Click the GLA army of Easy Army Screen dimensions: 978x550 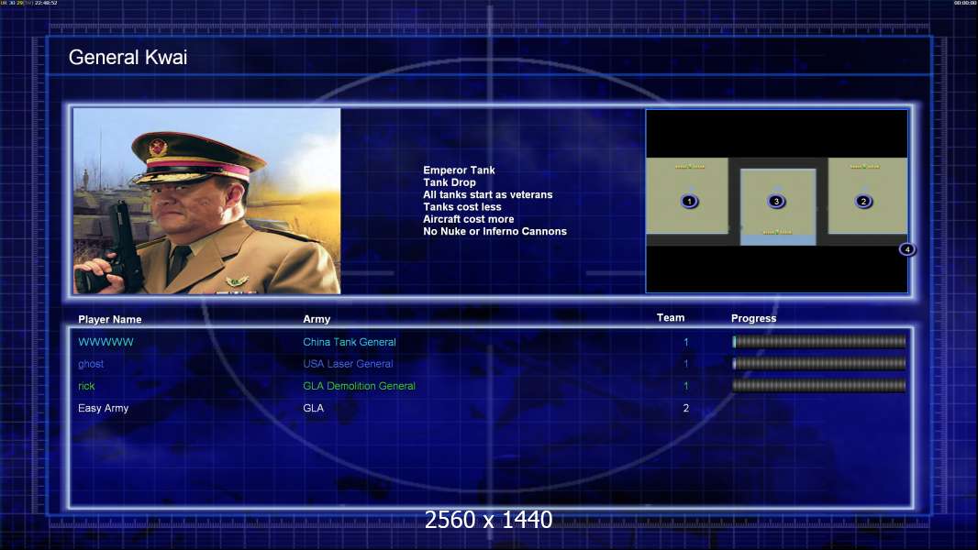pyautogui.click(x=313, y=408)
